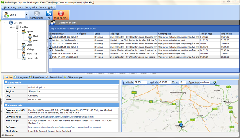Open the Referrer extensions.joomla.org link
The image size is (240, 138).
[x=64, y=127]
